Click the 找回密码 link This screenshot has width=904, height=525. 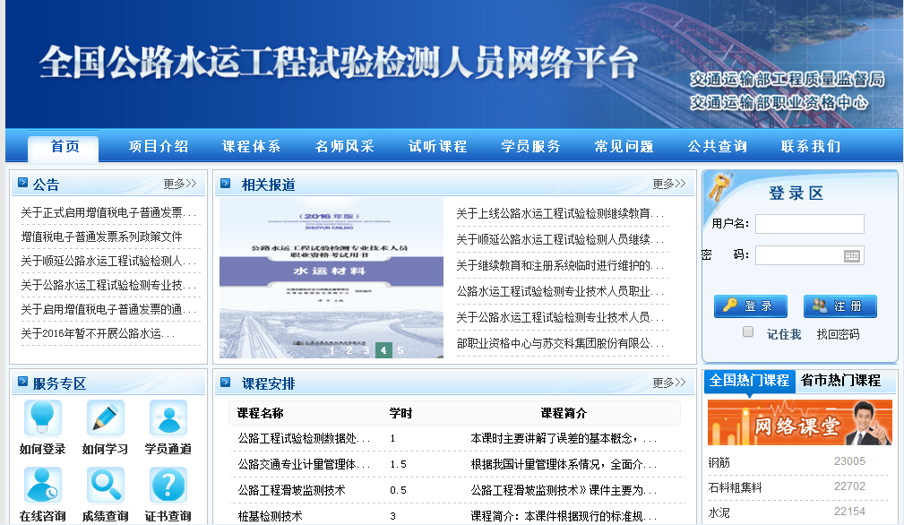pyautogui.click(x=838, y=334)
